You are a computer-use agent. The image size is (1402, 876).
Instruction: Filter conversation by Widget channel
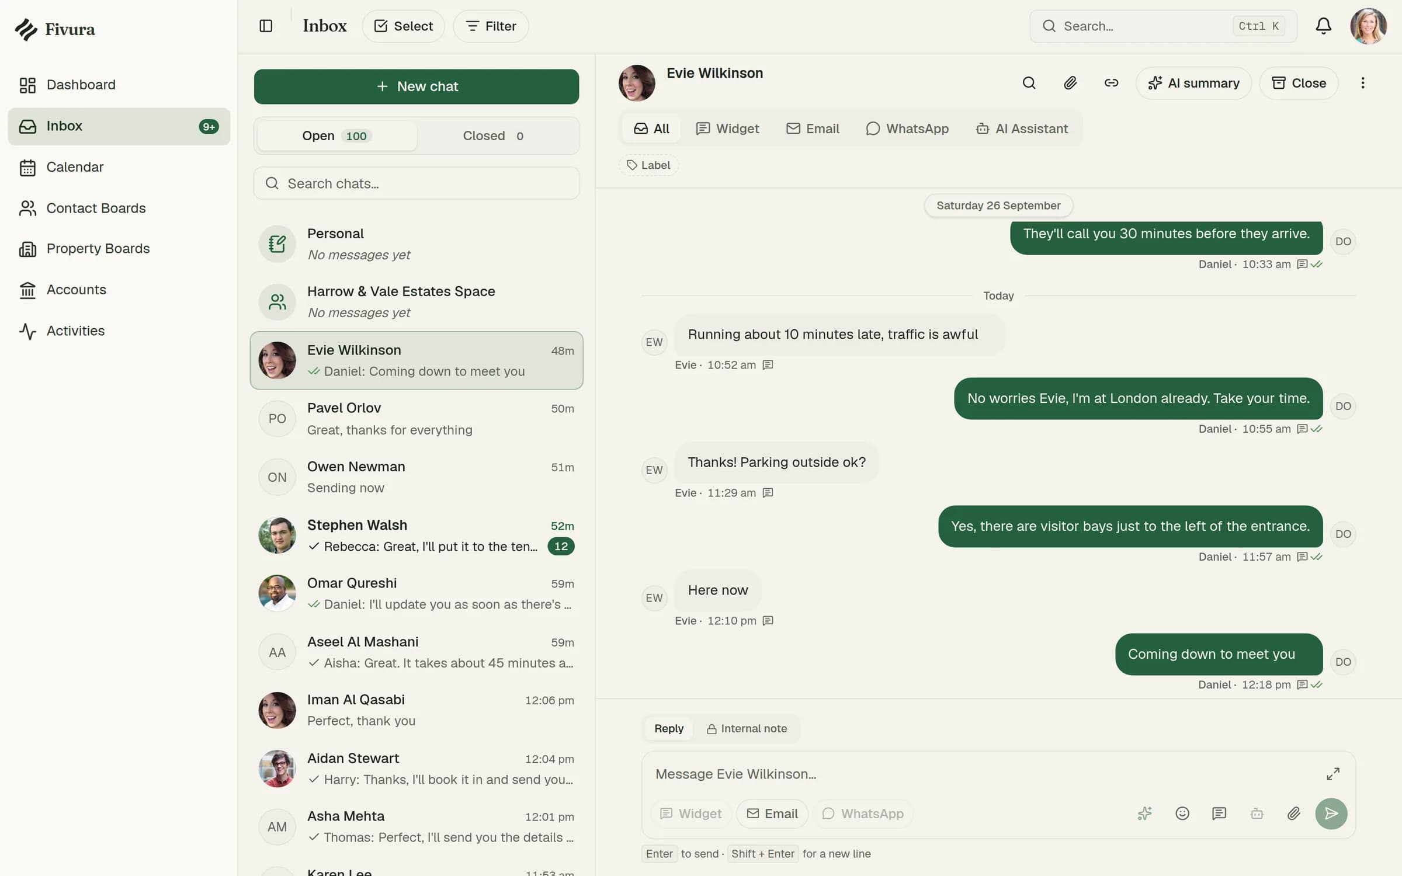(727, 128)
